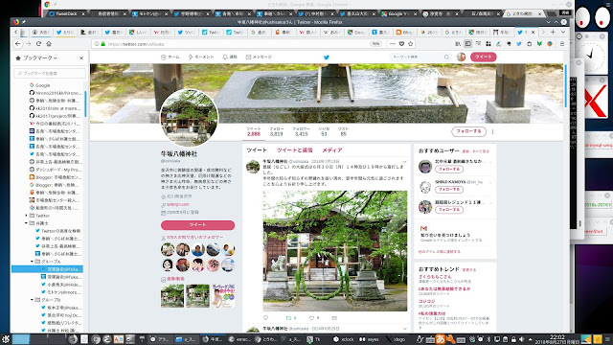The image size is (613, 345).
Task: Open first media thumbnail in photos section
Action: pos(172,296)
